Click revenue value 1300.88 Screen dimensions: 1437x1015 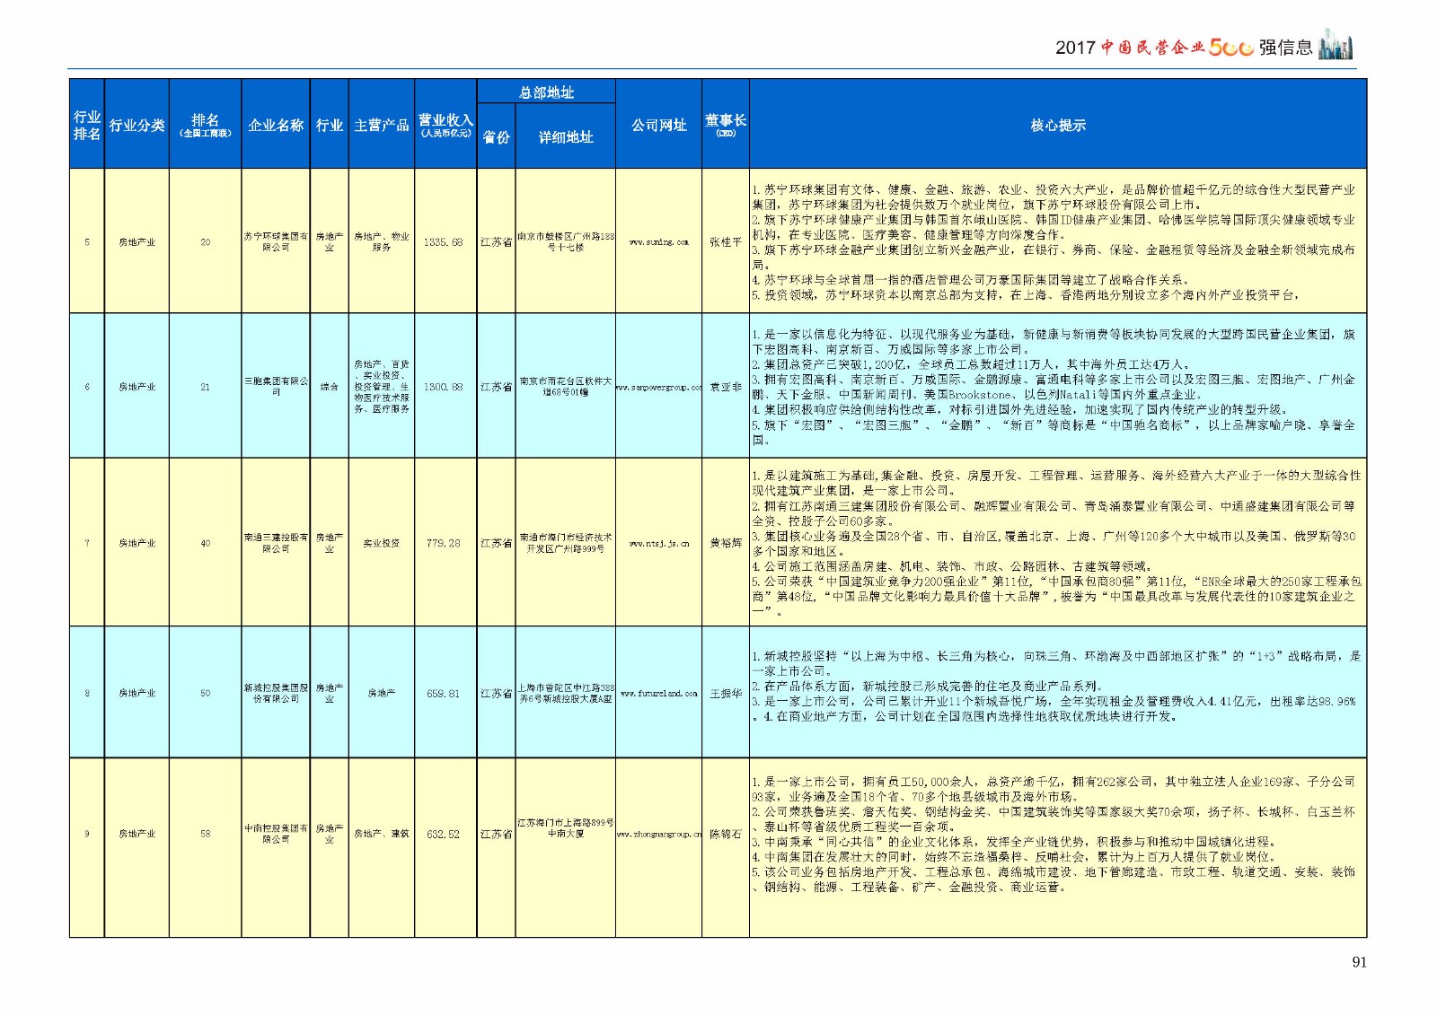click(444, 387)
